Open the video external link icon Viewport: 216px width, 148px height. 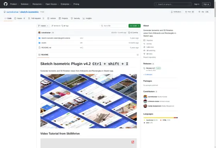[x=133, y=142]
